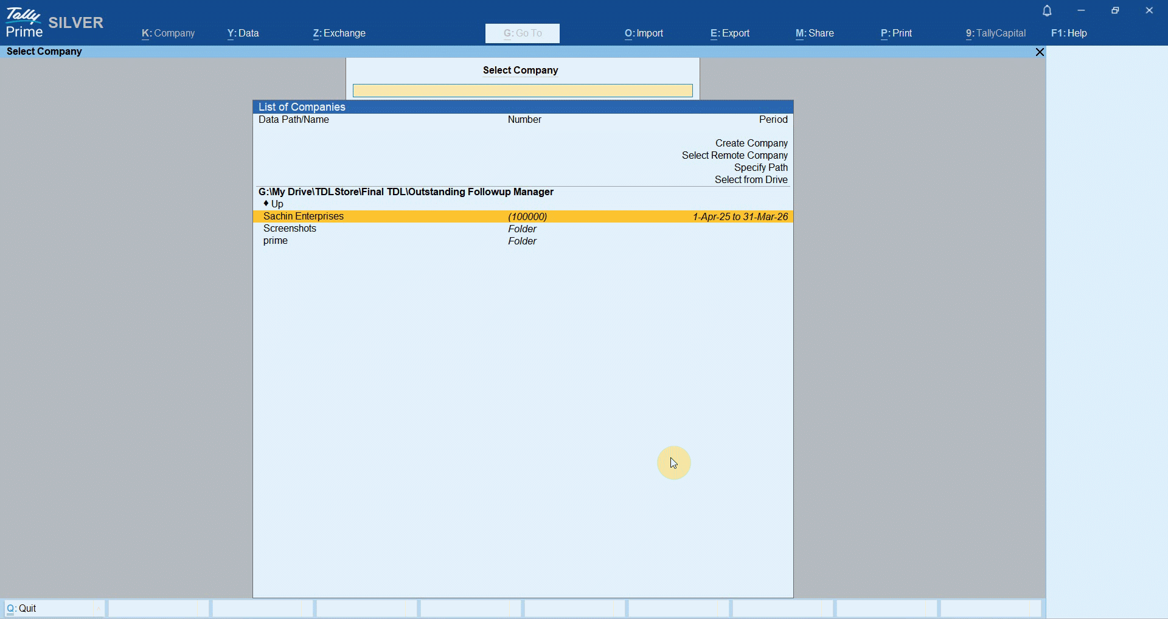The width and height of the screenshot is (1168, 619).
Task: Choose Select Remote Company option
Action: click(x=734, y=156)
